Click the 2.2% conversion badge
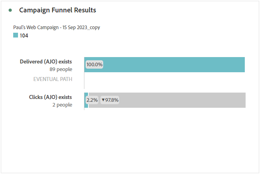This screenshot has width=260, height=174. coord(92,100)
